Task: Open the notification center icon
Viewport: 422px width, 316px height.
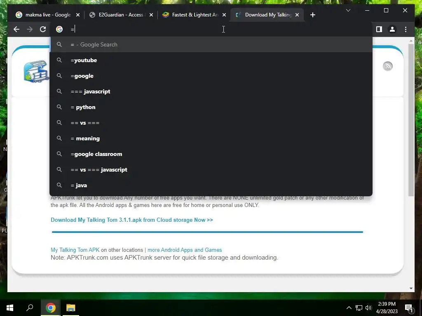Action: [409, 308]
